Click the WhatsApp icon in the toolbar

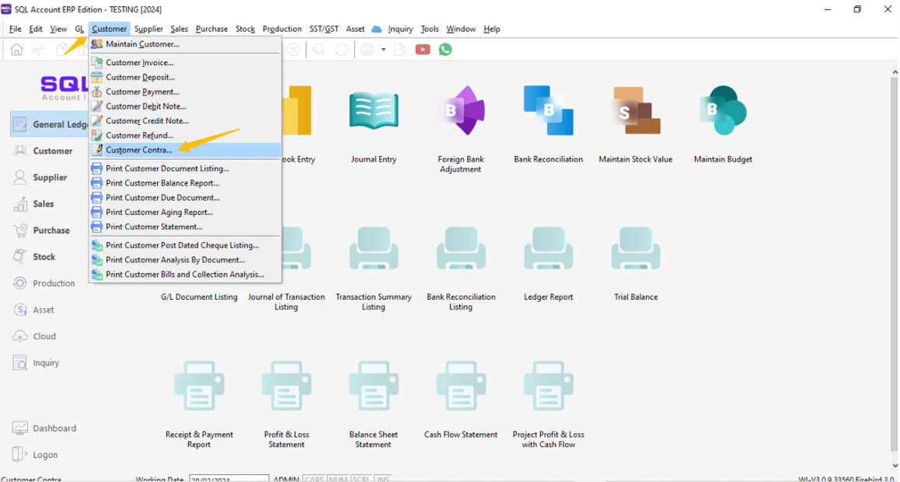coord(445,50)
